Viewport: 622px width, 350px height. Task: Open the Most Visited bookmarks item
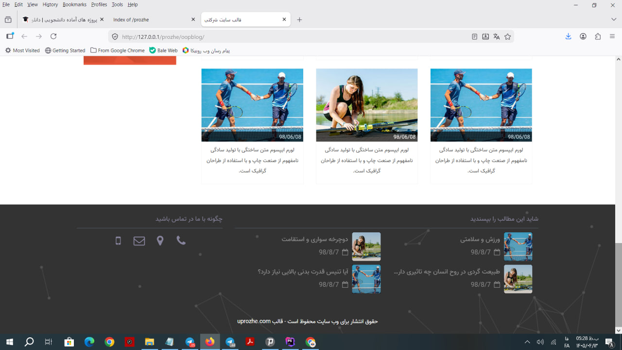click(22, 51)
